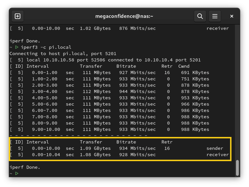Click the 751 KBytes Cwnd value
The image size is (249, 187).
point(195,79)
